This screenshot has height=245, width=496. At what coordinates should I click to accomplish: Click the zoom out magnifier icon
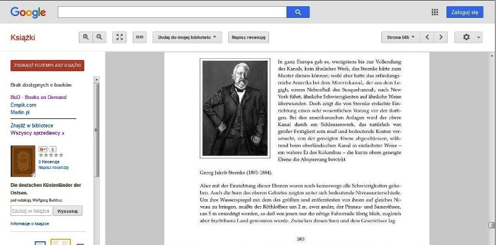point(99,37)
